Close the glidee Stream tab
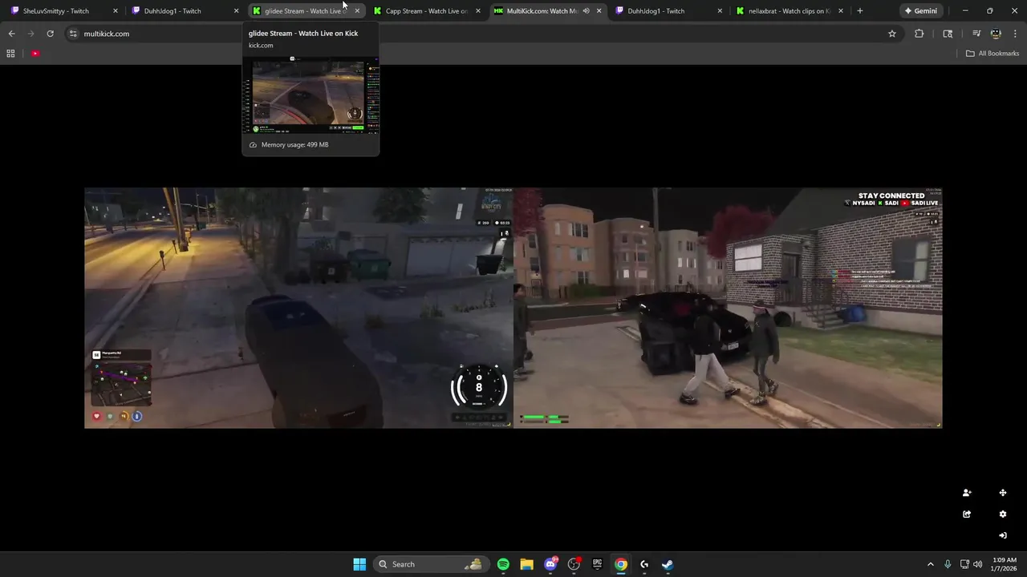The height and width of the screenshot is (577, 1027). (x=357, y=11)
